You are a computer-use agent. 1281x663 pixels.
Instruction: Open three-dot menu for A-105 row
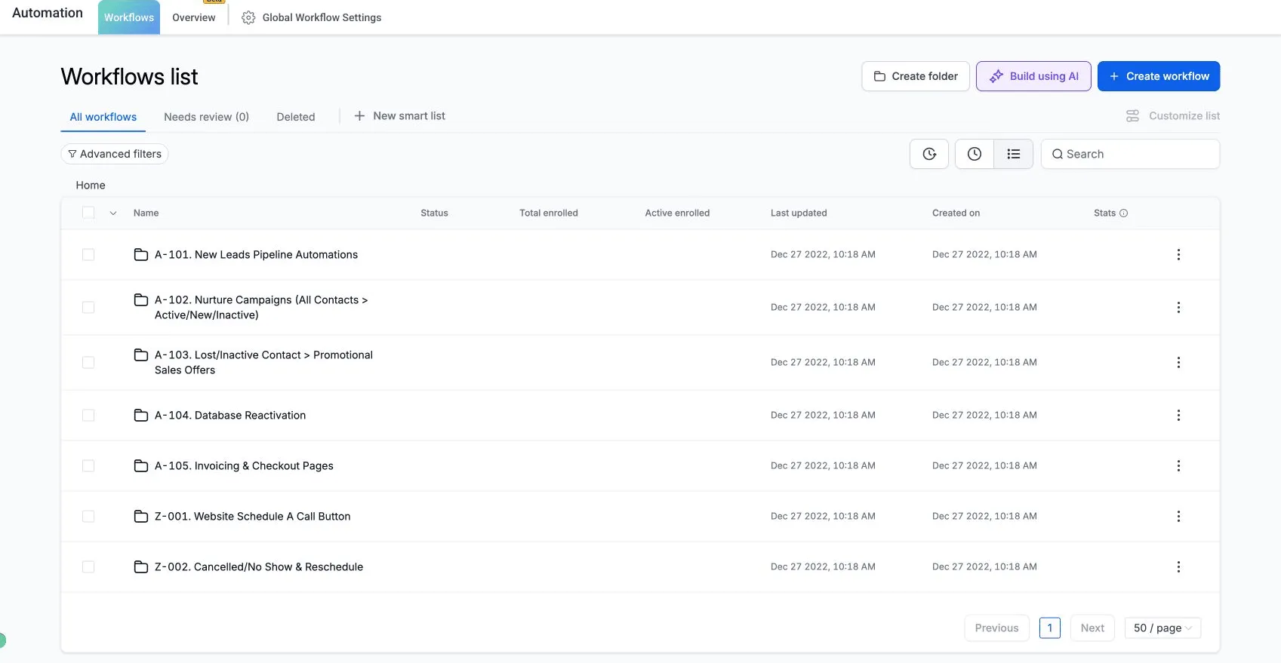click(x=1178, y=466)
